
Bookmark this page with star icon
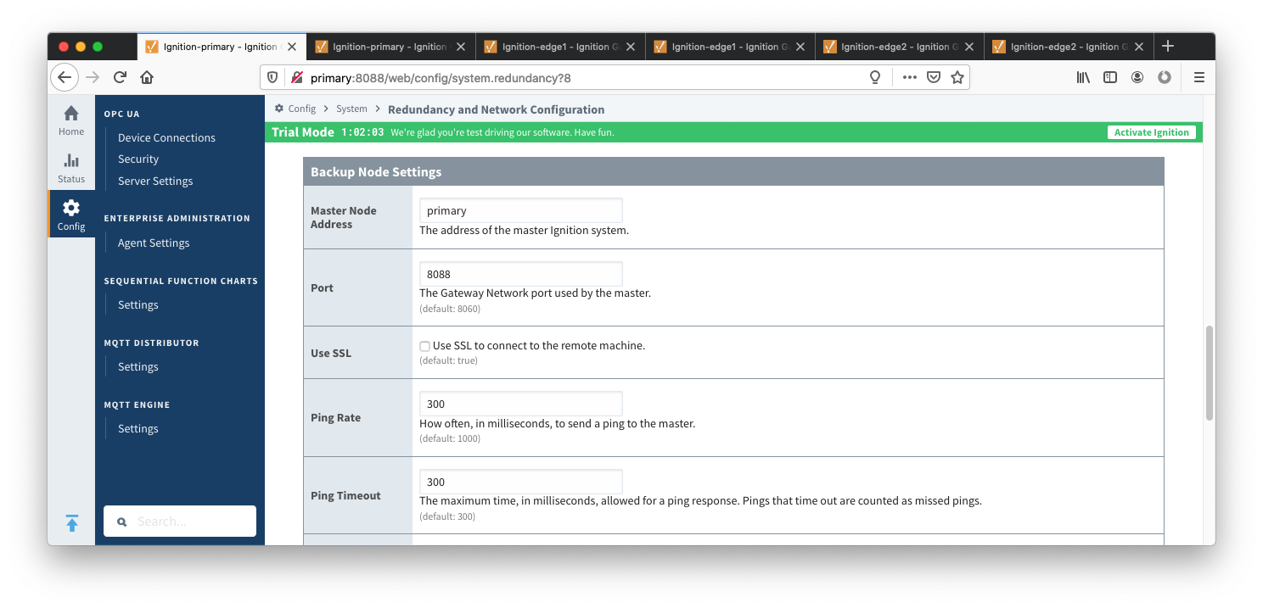point(957,77)
